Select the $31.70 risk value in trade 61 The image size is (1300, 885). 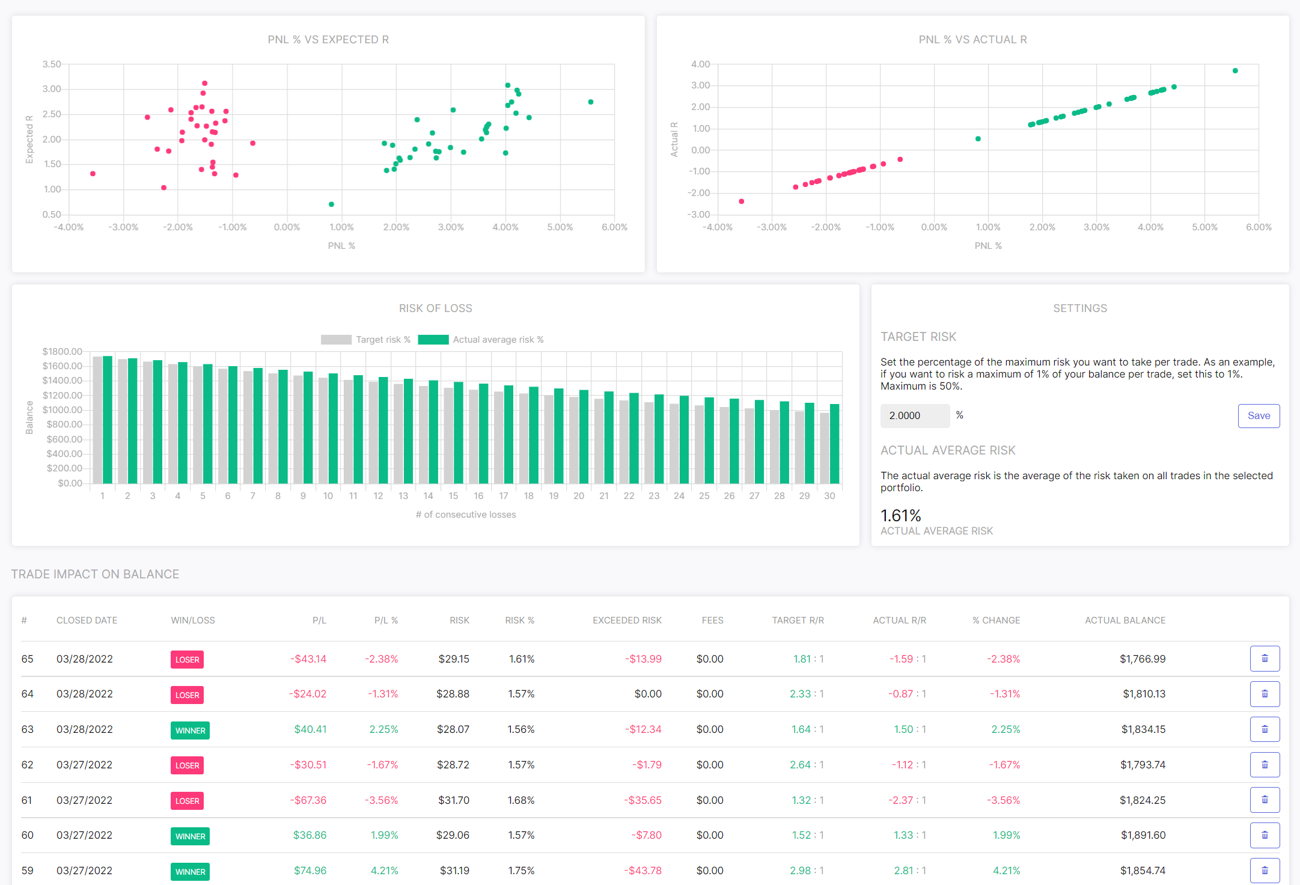click(x=454, y=800)
